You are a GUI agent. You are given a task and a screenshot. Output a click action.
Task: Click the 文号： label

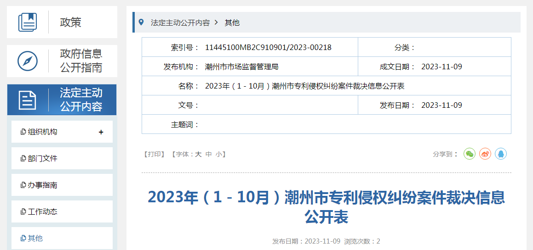(189, 105)
